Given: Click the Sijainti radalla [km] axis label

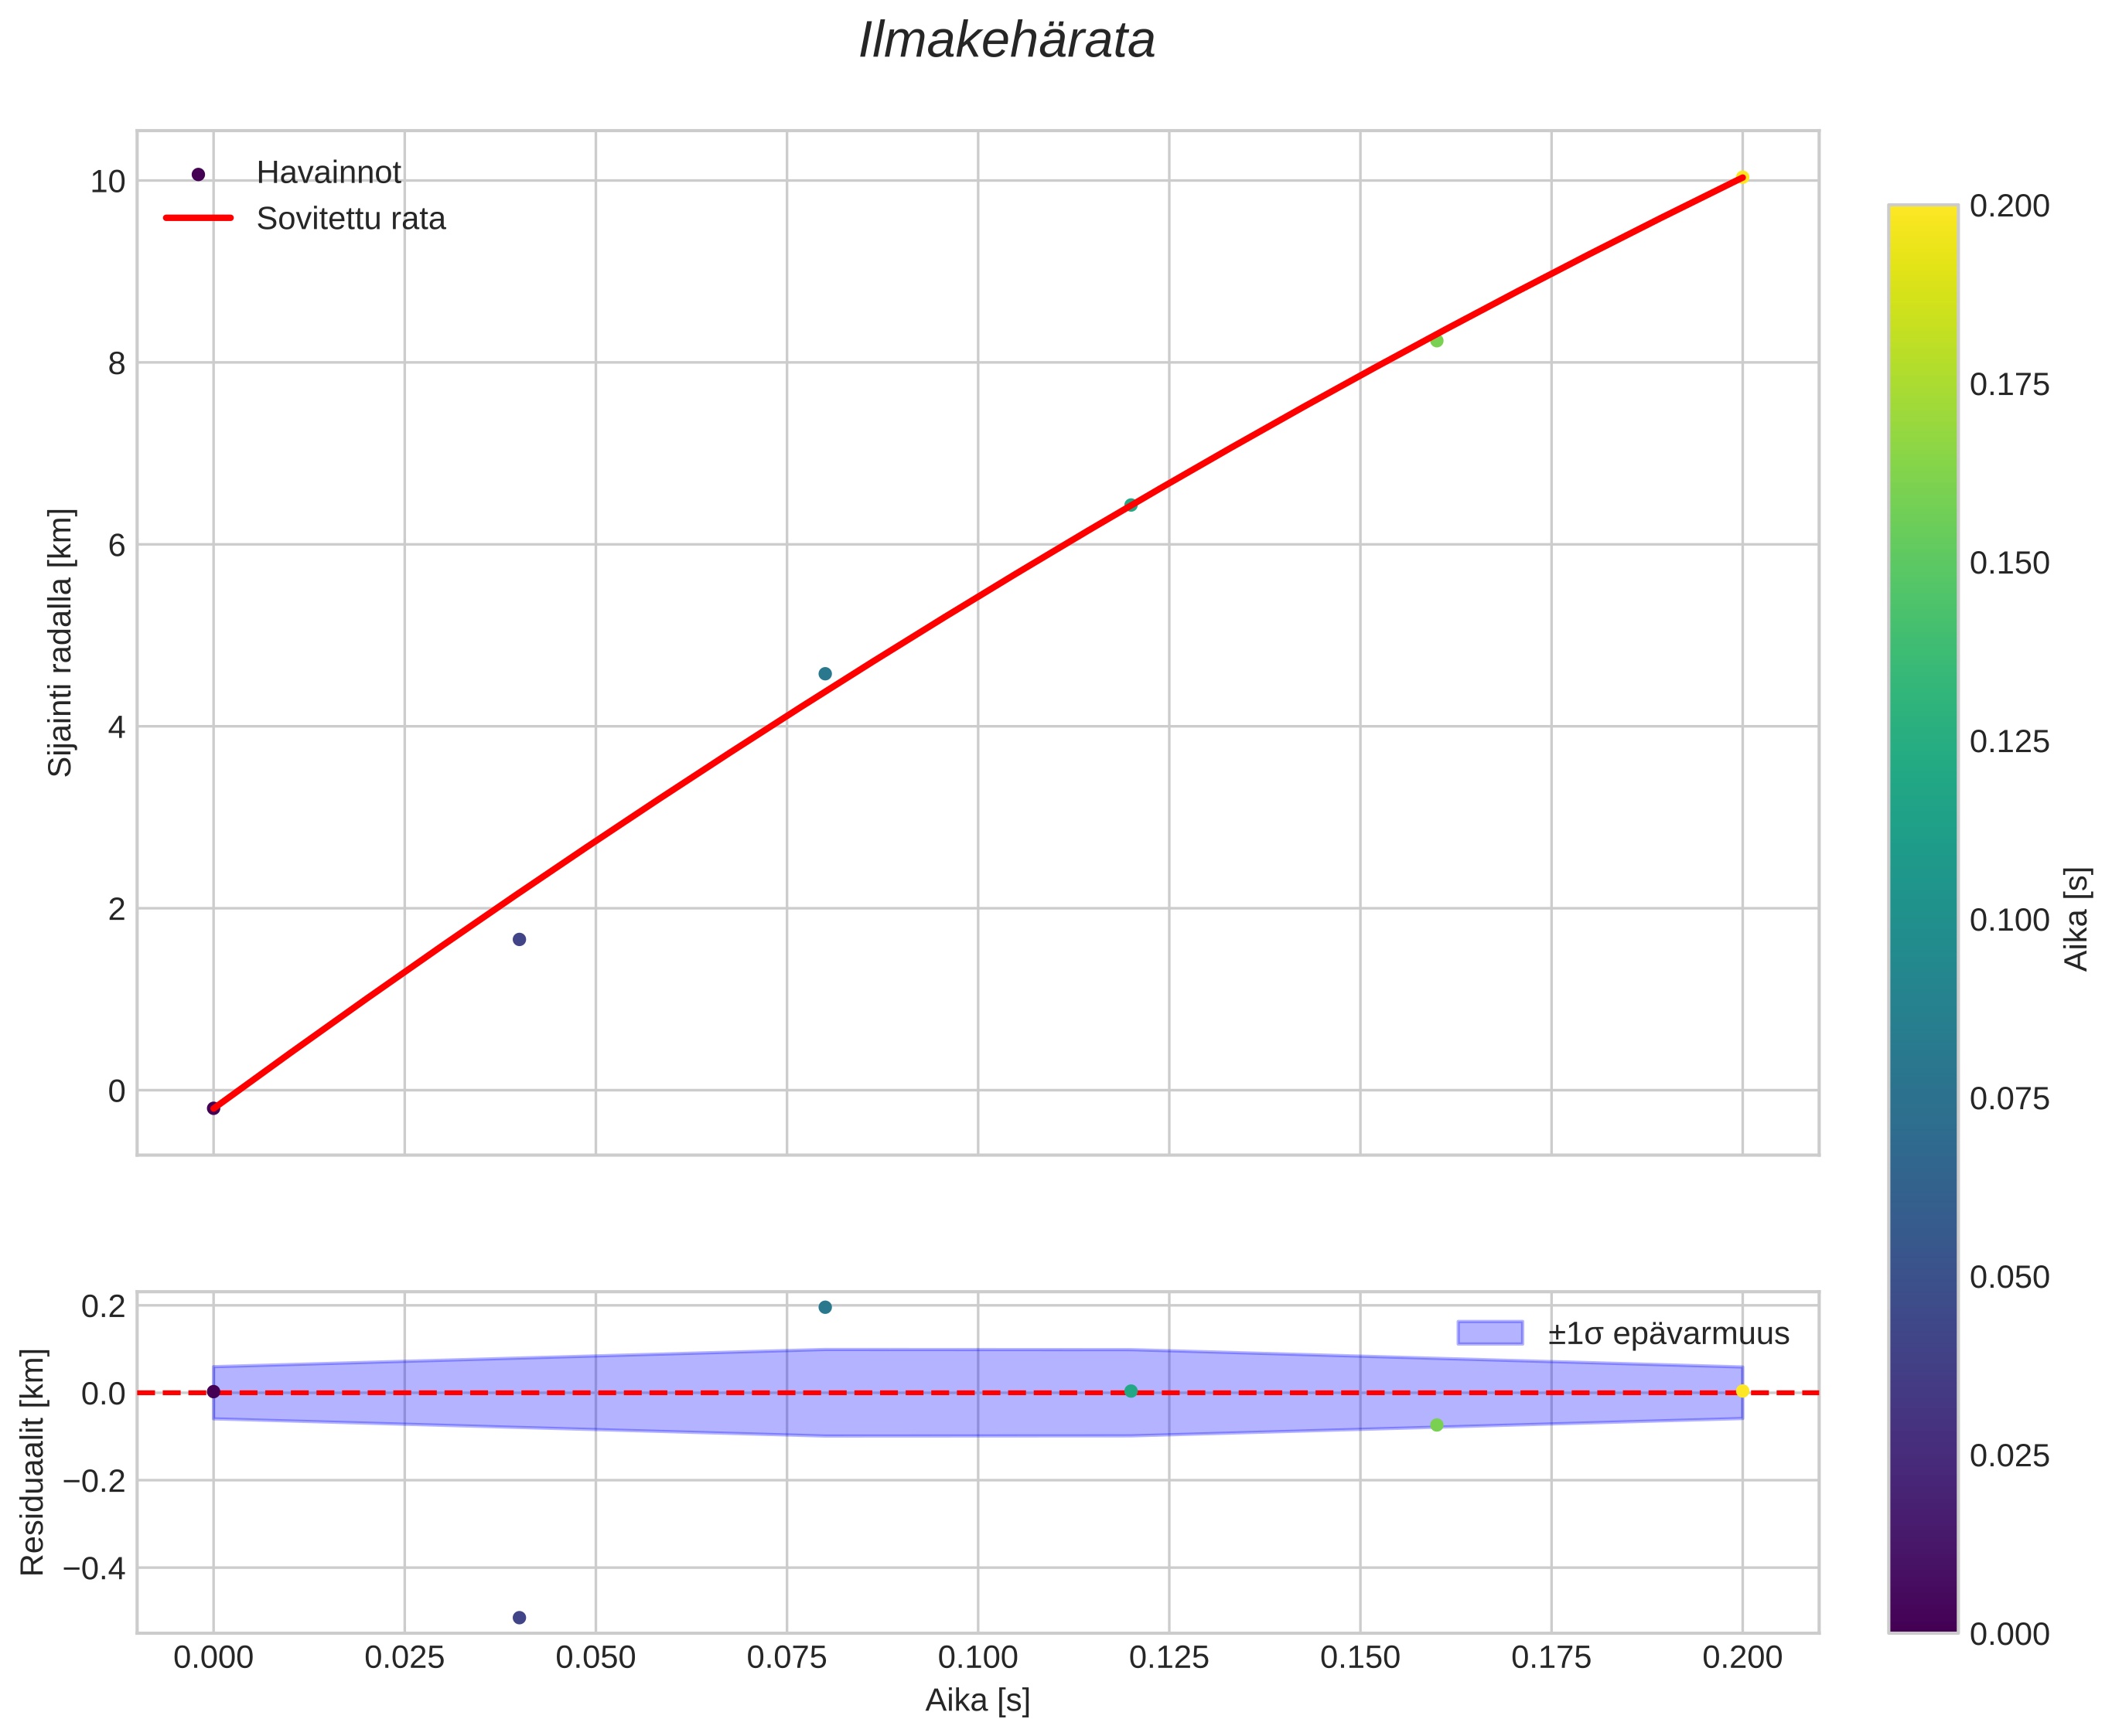Looking at the screenshot, I should coord(60,642).
